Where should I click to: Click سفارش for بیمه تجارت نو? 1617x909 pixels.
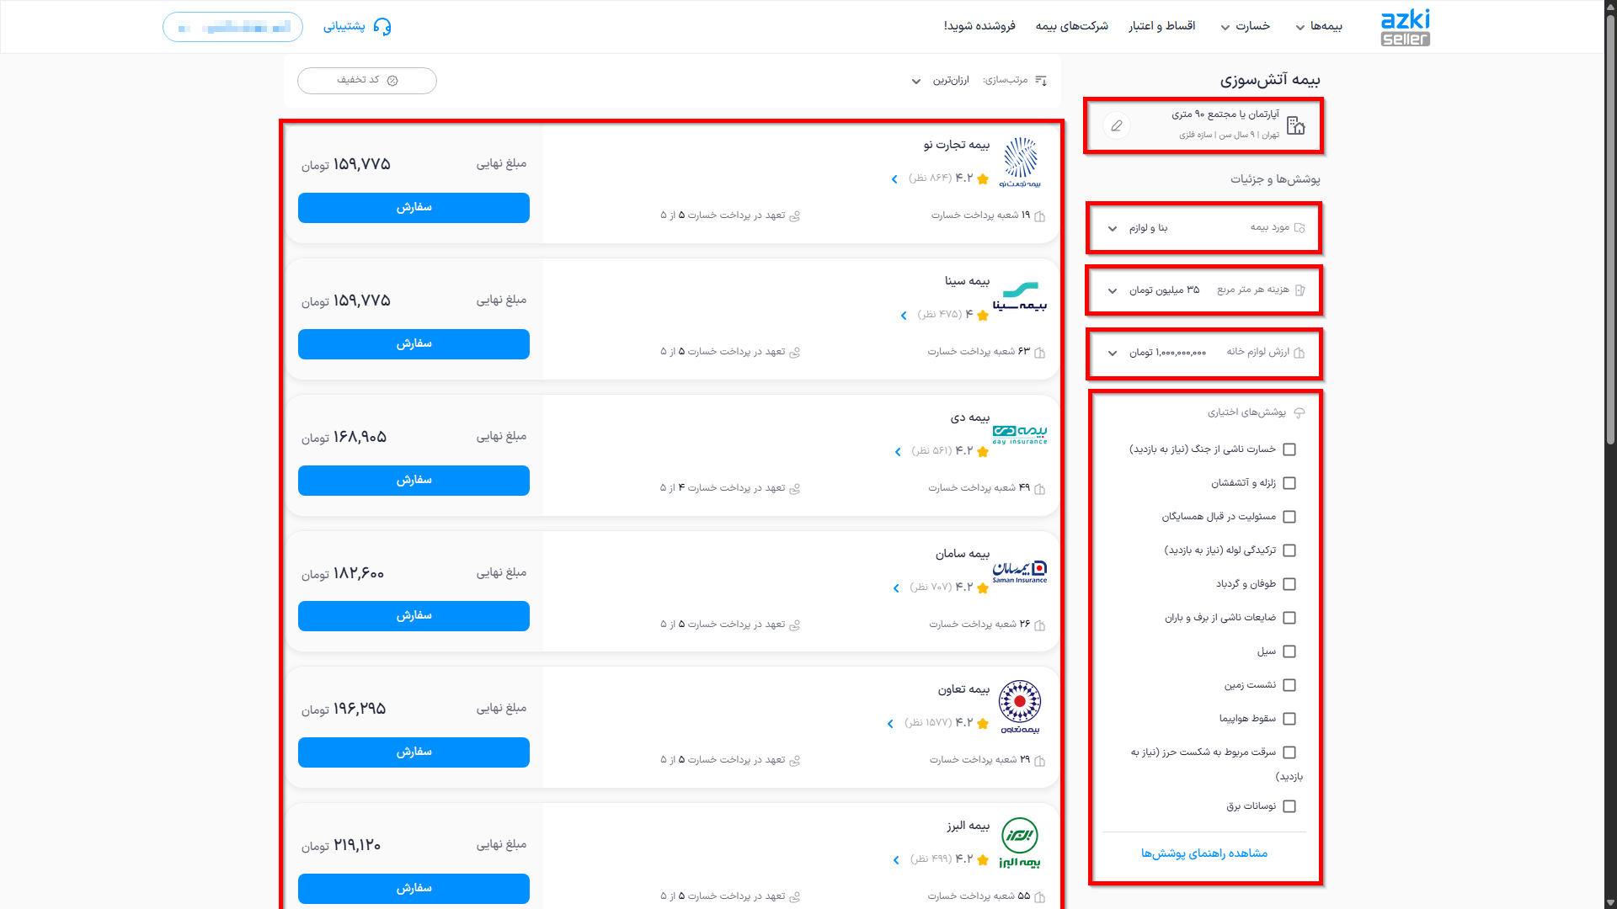(x=414, y=208)
